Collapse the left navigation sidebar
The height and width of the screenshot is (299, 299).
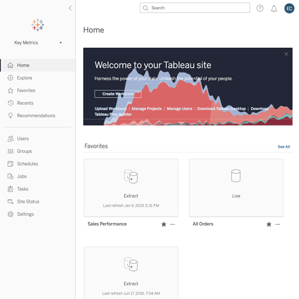point(70,8)
